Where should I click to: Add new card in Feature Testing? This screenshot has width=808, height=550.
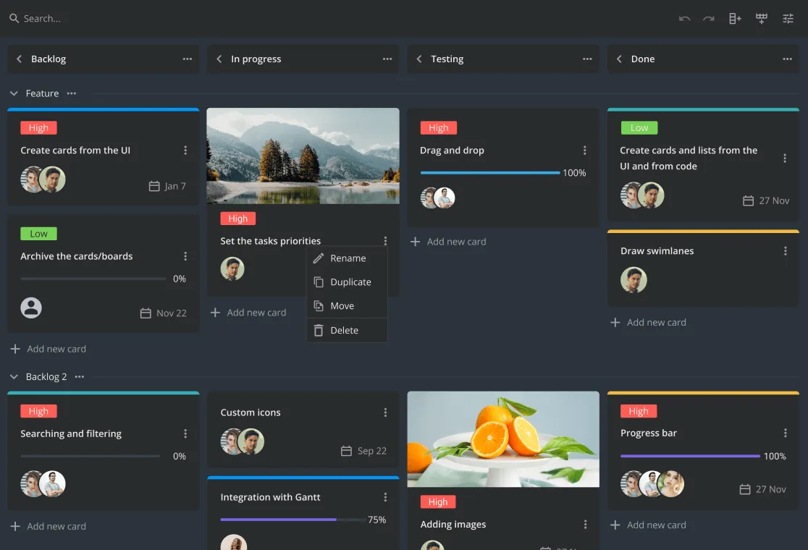pyautogui.click(x=448, y=242)
